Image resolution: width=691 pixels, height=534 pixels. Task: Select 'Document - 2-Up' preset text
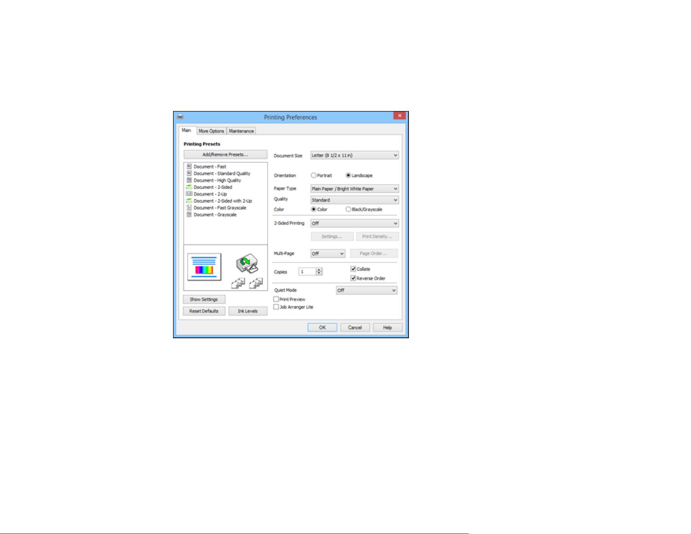pyautogui.click(x=210, y=194)
